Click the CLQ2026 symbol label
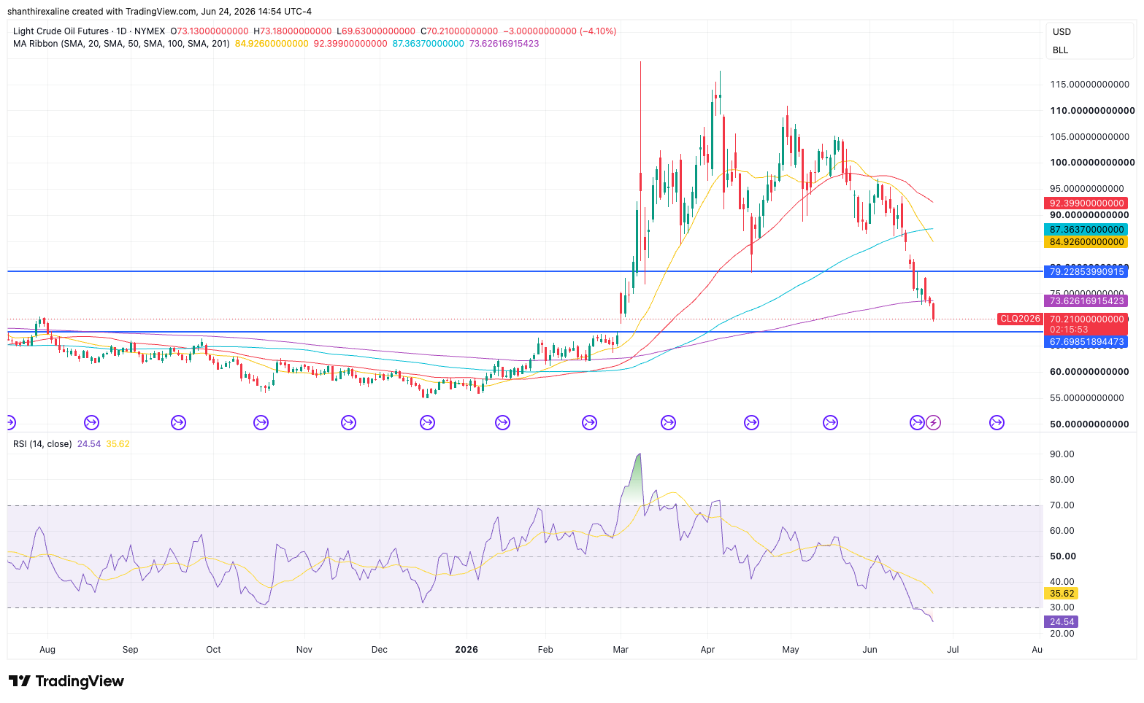The width and height of the screenshot is (1144, 703). (x=1020, y=319)
